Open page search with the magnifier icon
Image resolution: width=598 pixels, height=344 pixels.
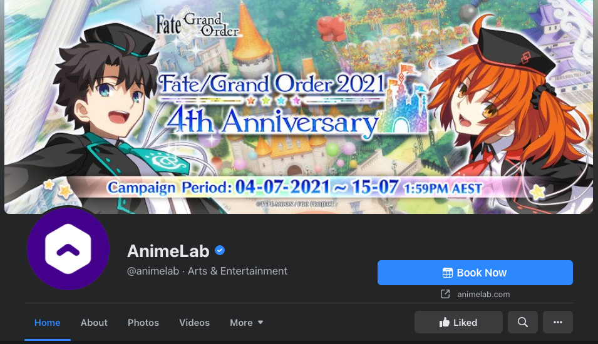522,322
